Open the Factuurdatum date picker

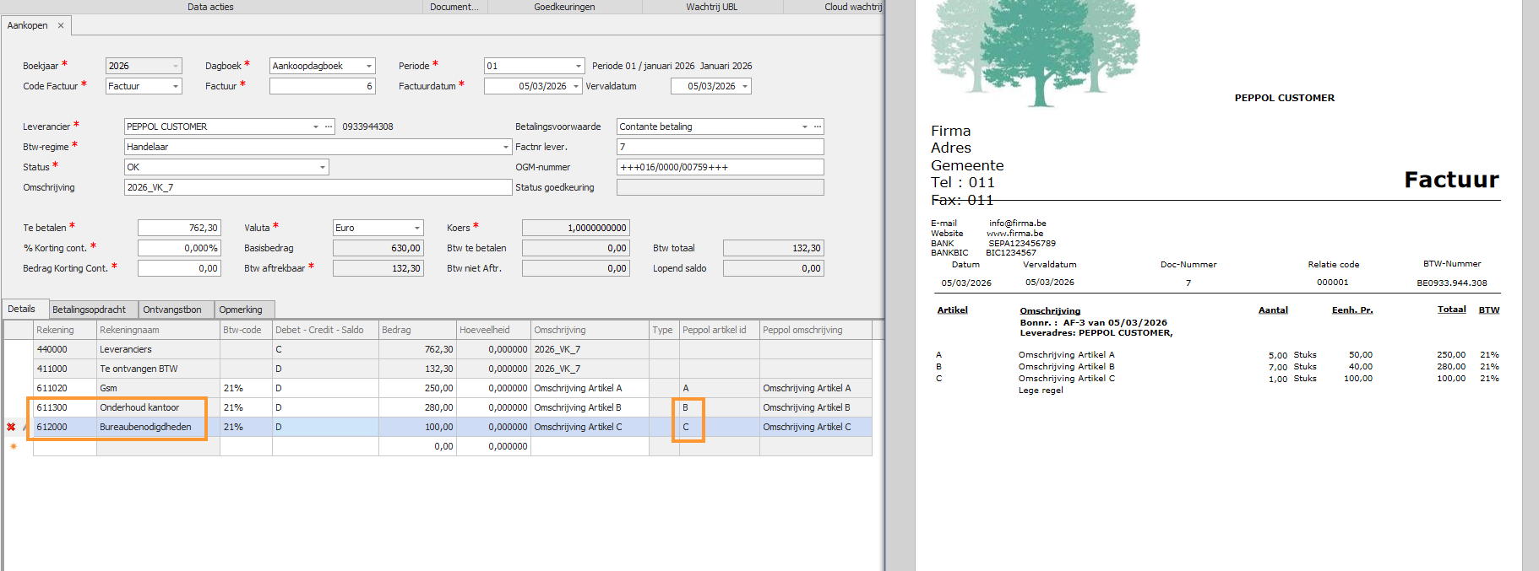[576, 86]
